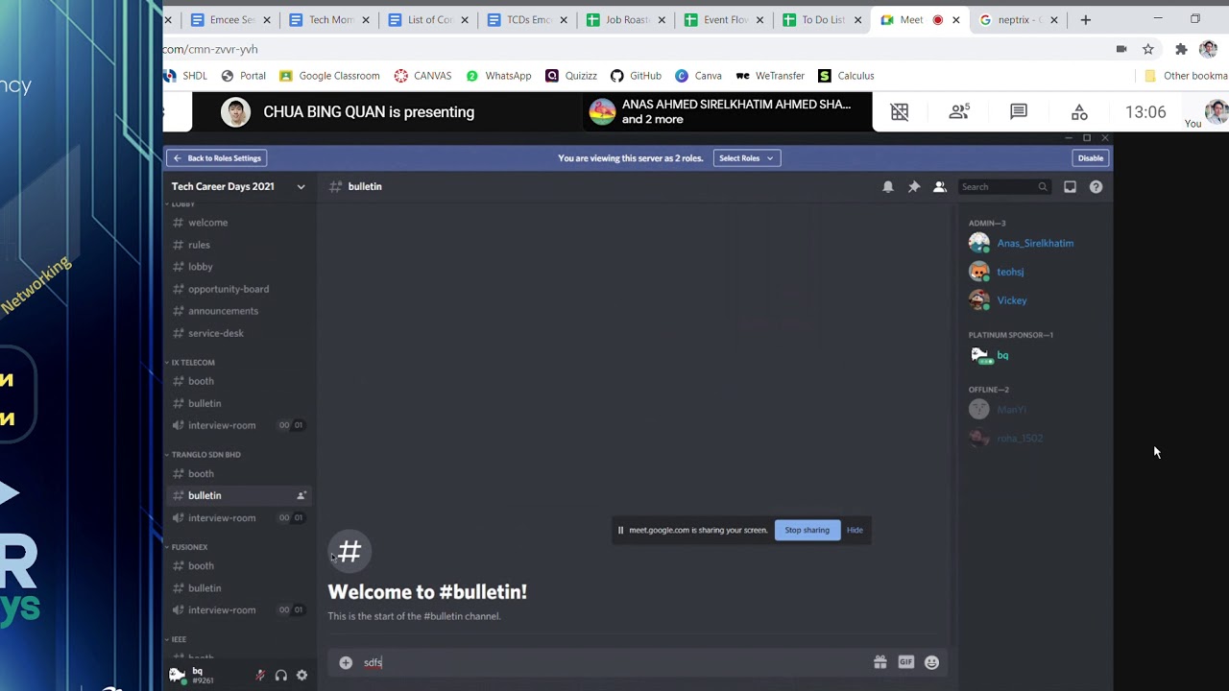The image size is (1229, 691).
Task: Collapse the IEEE category
Action: [178, 639]
